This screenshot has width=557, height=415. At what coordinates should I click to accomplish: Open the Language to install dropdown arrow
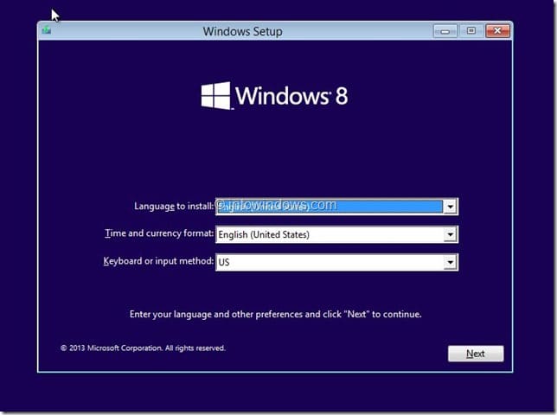click(450, 207)
